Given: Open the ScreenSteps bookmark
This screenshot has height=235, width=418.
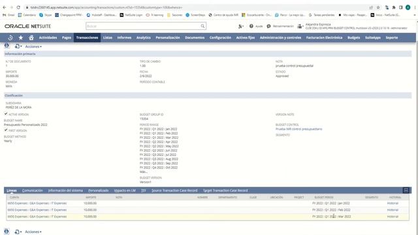Looking at the screenshot, I should pos(195,15).
